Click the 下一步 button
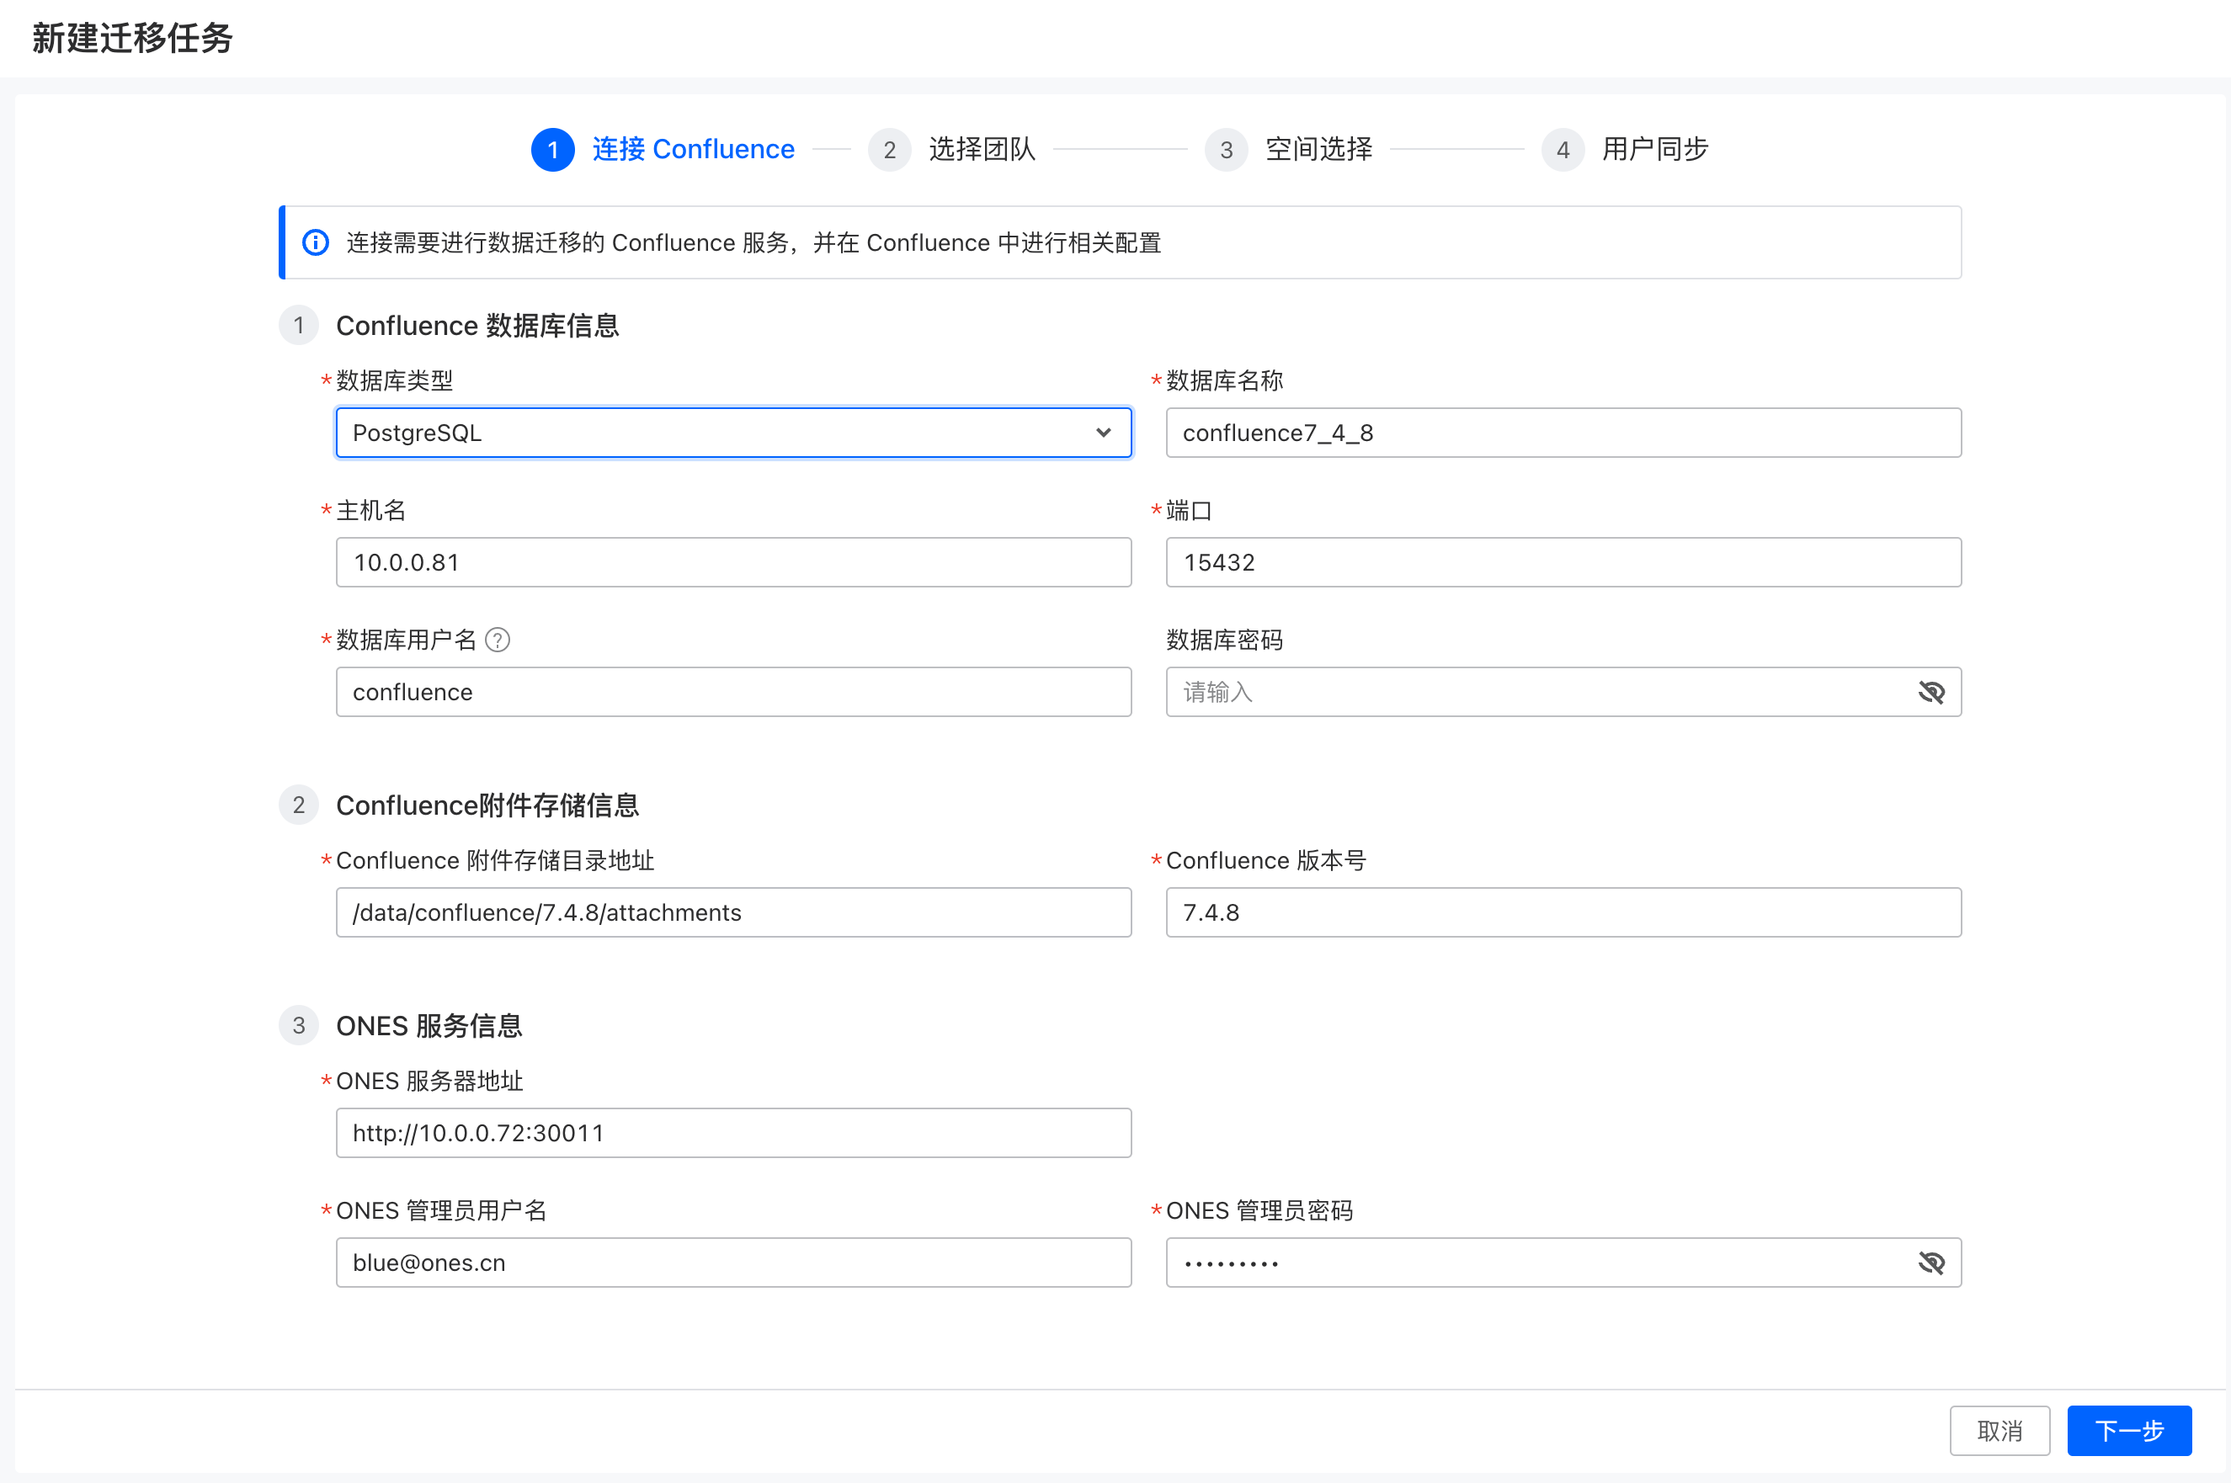Image resolution: width=2231 pixels, height=1483 pixels. (x=2130, y=1431)
